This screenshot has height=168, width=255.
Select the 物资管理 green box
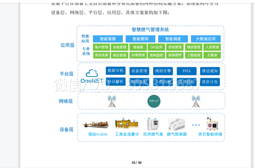click(x=194, y=47)
